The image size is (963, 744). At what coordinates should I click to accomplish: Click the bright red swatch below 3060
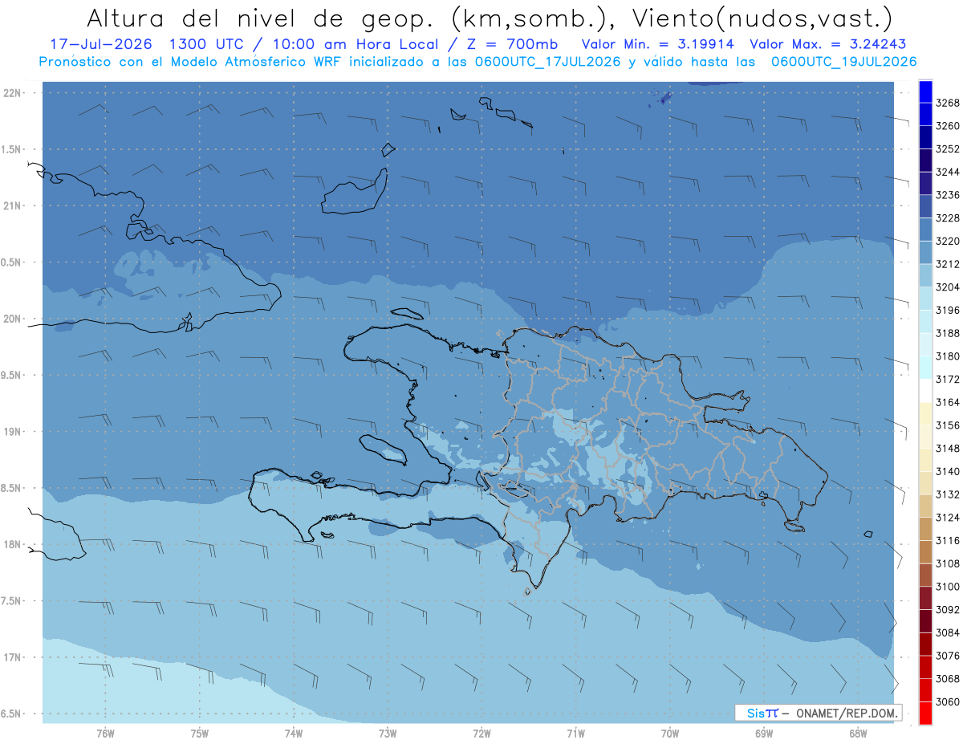[x=925, y=713]
